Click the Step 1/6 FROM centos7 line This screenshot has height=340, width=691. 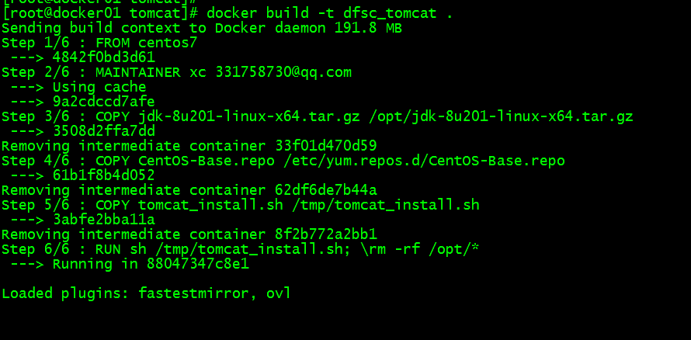pyautogui.click(x=99, y=43)
